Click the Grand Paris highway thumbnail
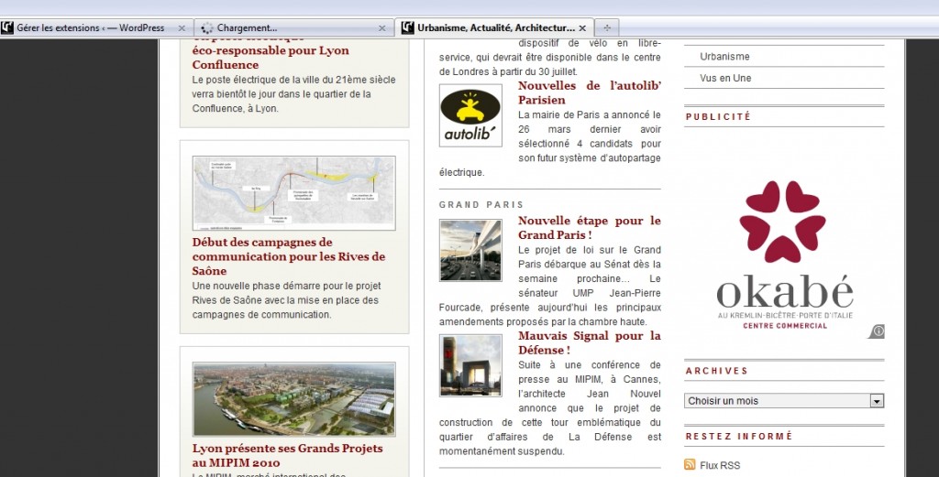939x477 pixels. tap(470, 250)
